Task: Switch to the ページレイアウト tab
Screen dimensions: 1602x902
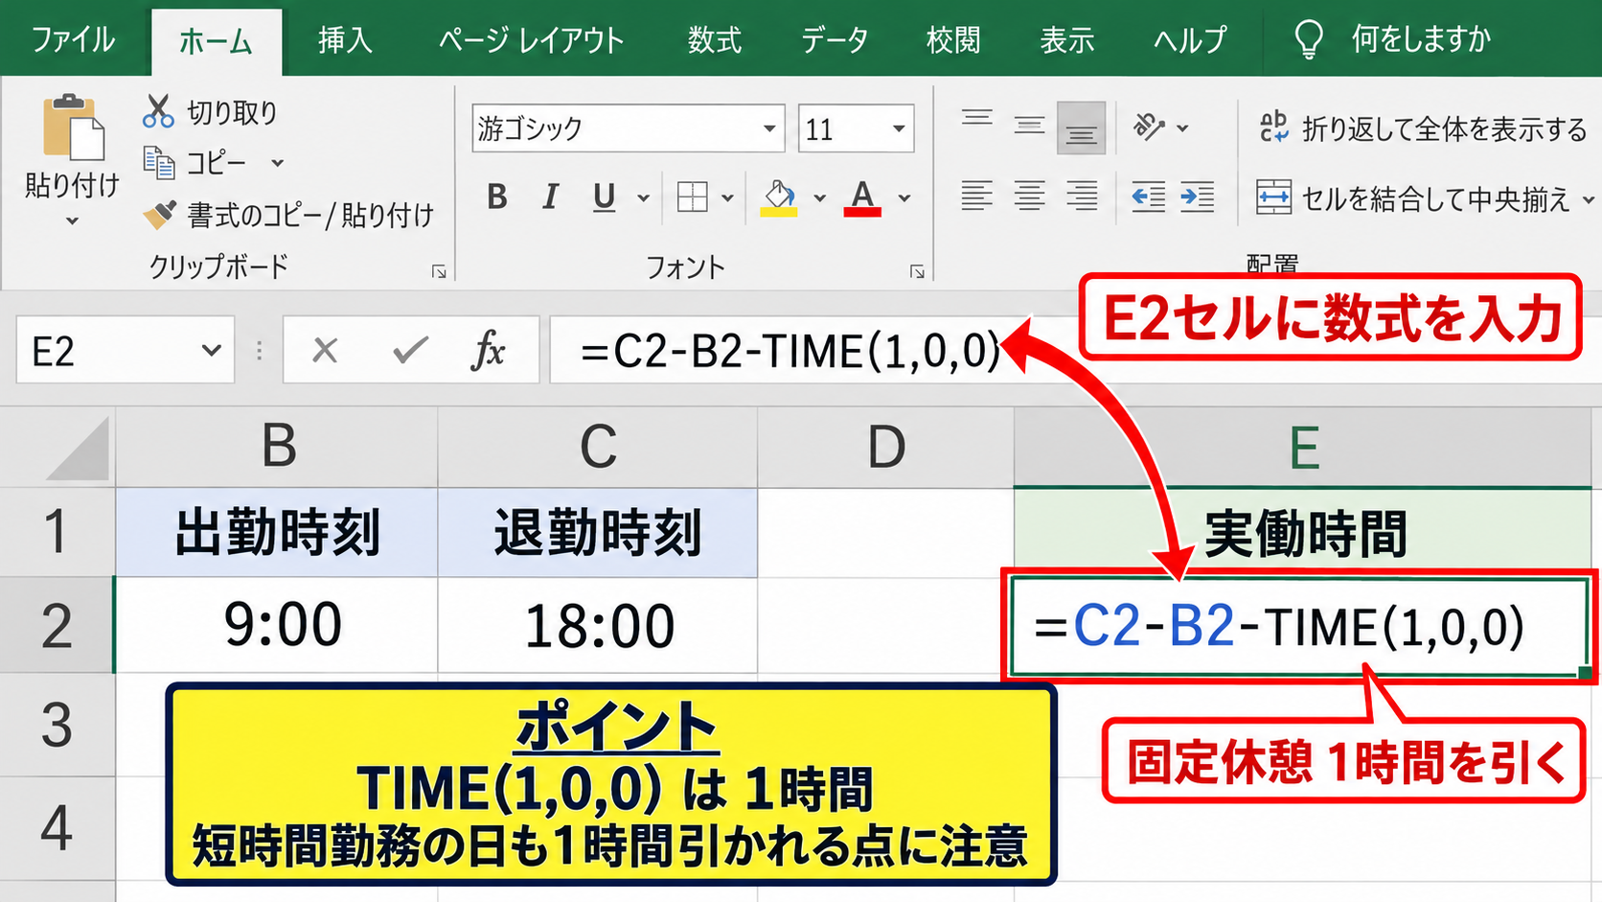Action: [531, 40]
